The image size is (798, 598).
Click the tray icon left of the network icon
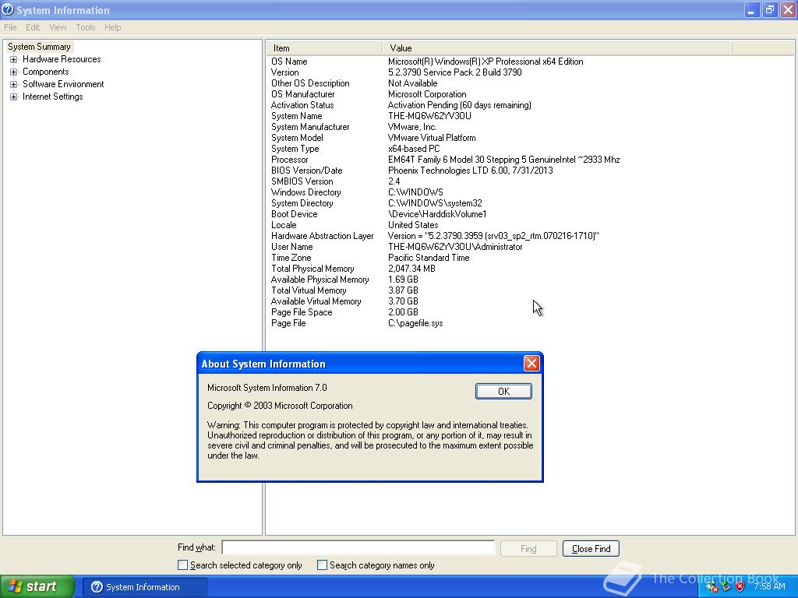[x=712, y=587]
